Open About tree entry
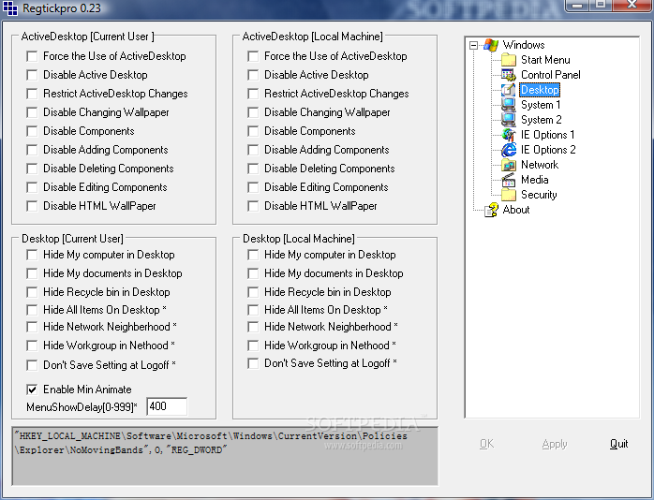Viewport: 654px width, 500px height. pyautogui.click(x=516, y=210)
